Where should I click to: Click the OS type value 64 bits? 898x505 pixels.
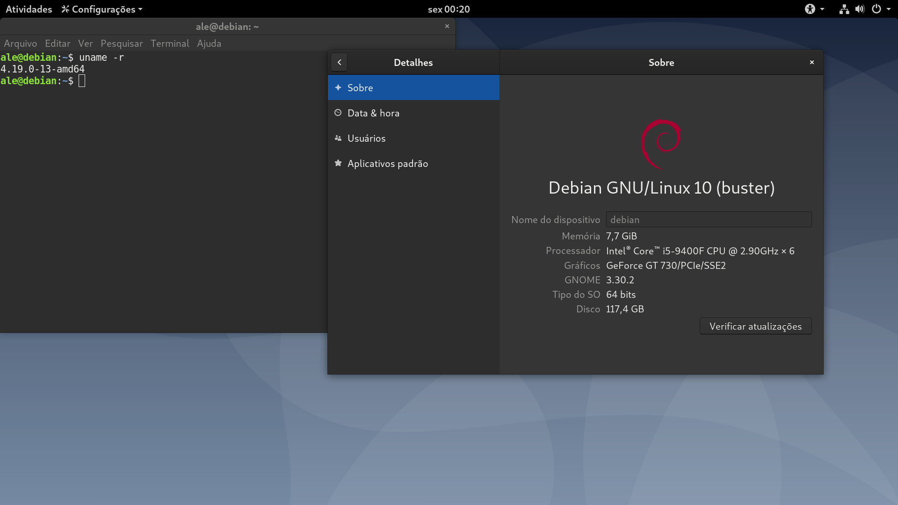point(621,294)
